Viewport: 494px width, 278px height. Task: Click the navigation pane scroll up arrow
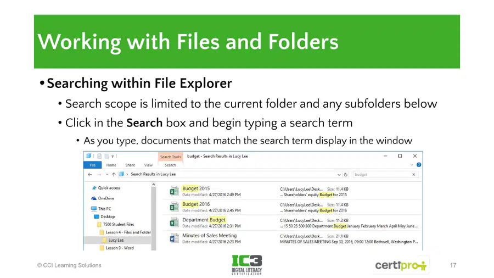pyautogui.click(x=154, y=185)
